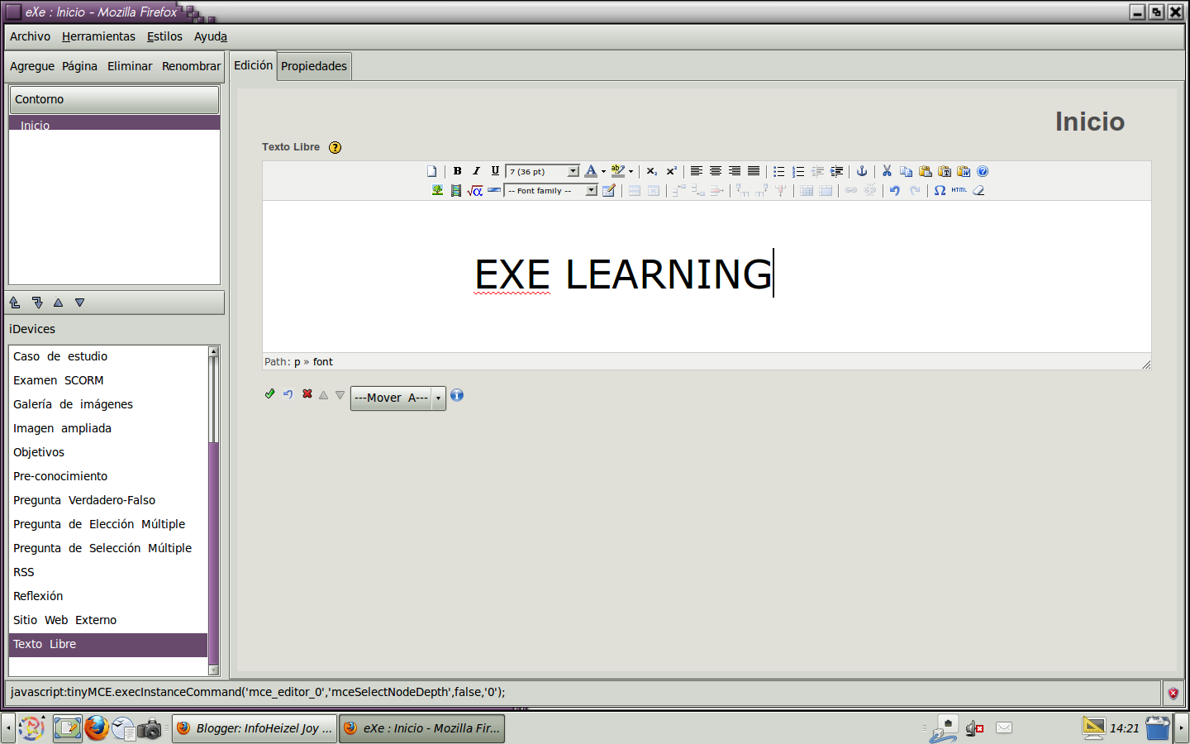Open the Font family dropdown
The width and height of the screenshot is (1190, 744).
point(550,190)
